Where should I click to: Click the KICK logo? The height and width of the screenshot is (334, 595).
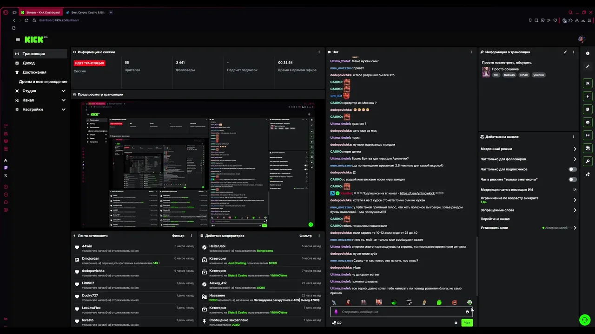click(x=36, y=40)
